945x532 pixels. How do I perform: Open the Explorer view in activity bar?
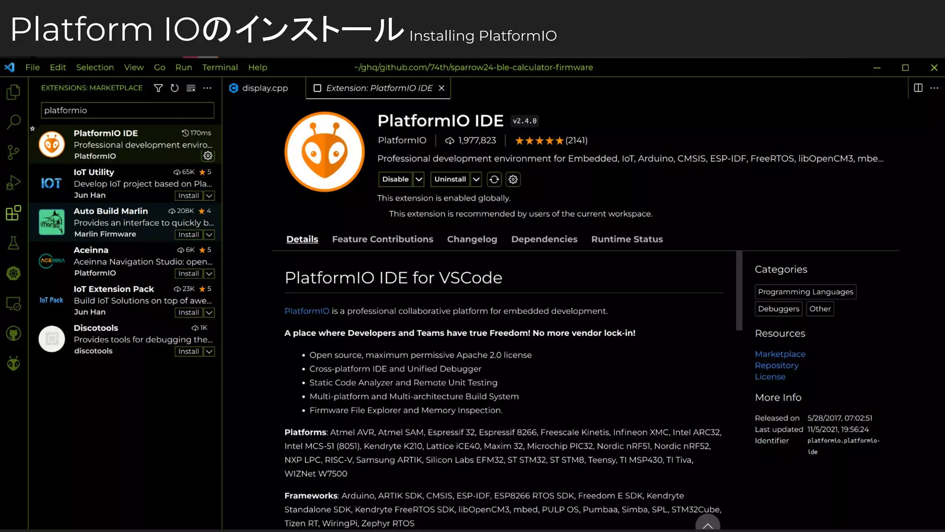tap(13, 92)
